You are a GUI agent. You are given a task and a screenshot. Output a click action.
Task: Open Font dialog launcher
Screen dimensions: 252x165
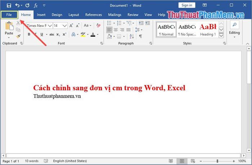click(102, 43)
